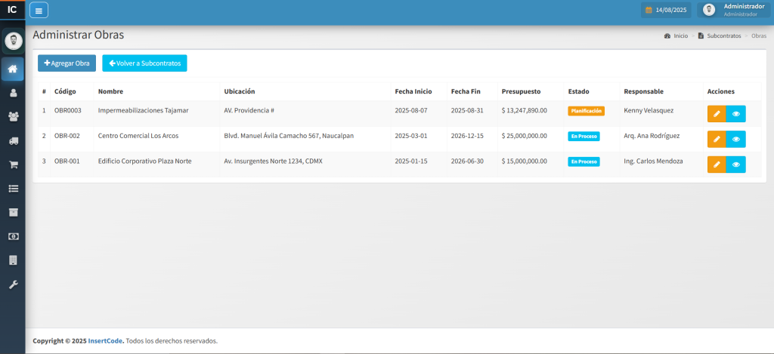Toggle the hamburger sidebar menu button
The width and height of the screenshot is (774, 354).
pos(39,10)
